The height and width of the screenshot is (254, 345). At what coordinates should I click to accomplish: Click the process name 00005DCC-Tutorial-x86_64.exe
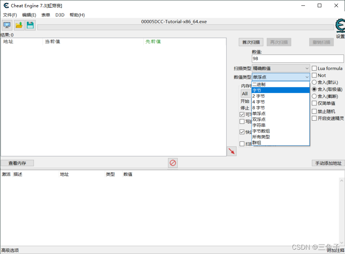click(x=174, y=21)
